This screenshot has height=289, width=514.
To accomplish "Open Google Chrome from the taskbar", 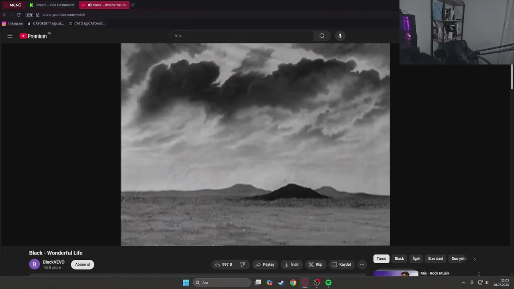I will click(293, 283).
